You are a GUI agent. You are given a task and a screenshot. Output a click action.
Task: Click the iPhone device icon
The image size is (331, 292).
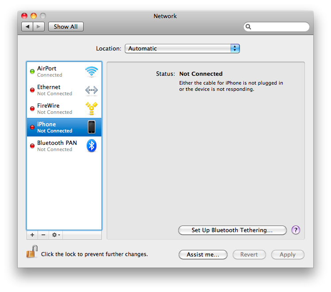[92, 127]
